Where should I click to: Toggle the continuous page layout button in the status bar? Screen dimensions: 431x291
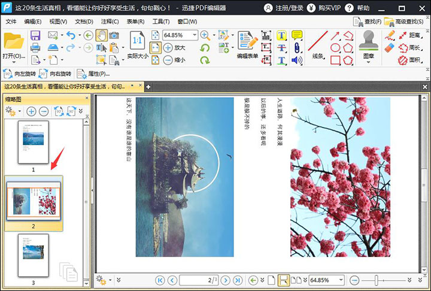click(x=284, y=280)
